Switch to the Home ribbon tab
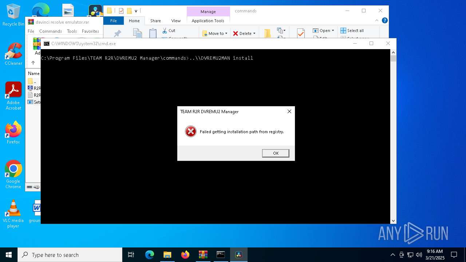This screenshot has height=262, width=466. [x=134, y=21]
